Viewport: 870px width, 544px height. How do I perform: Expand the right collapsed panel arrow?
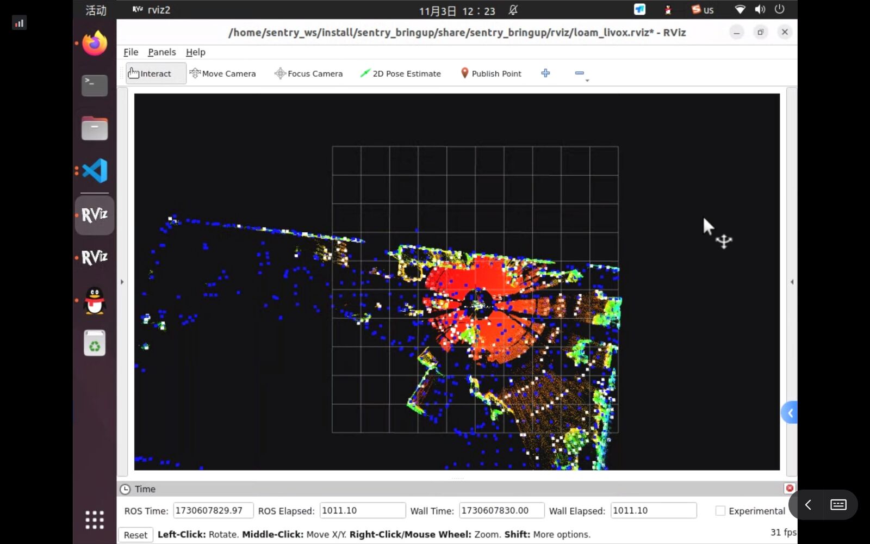792,282
